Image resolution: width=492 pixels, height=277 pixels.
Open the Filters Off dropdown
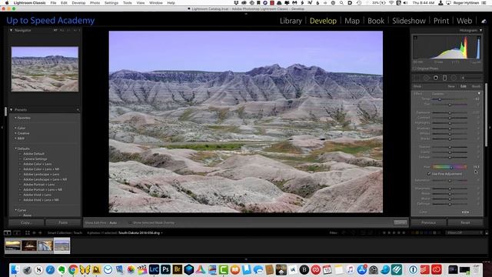coord(464,232)
